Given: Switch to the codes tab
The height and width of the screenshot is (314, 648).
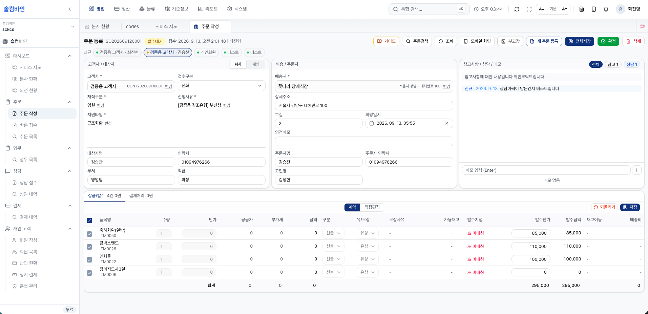Looking at the screenshot, I should 132,26.
